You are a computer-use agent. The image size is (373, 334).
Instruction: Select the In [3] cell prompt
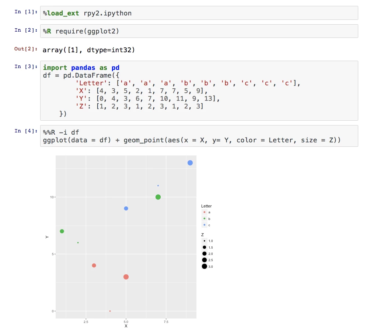tap(26, 67)
